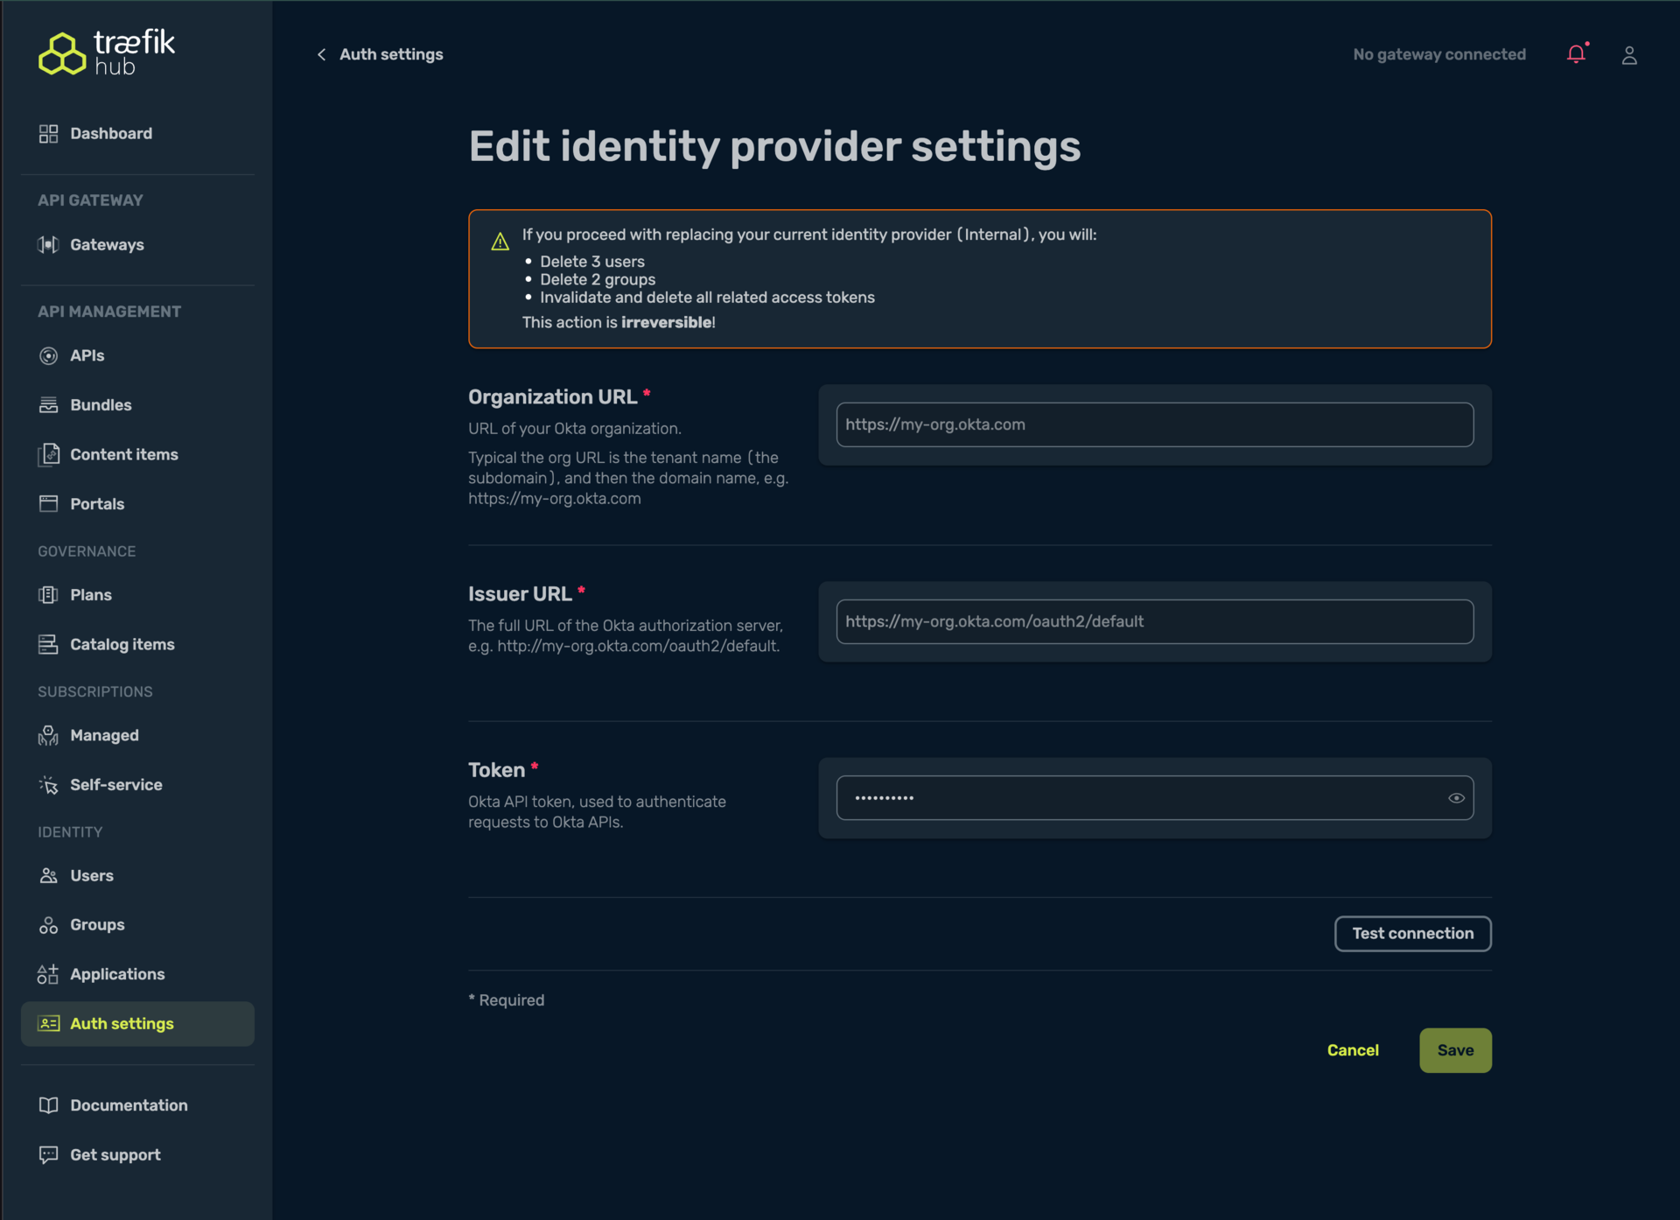Click 'Invalidate and delete all related access tokens'
Image resolution: width=1680 pixels, height=1220 pixels.
pyautogui.click(x=707, y=298)
